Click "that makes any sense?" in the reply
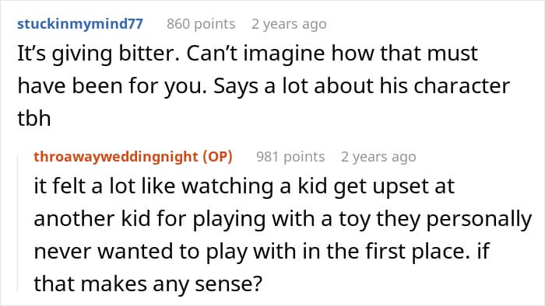545x306 pixels. pos(148,284)
